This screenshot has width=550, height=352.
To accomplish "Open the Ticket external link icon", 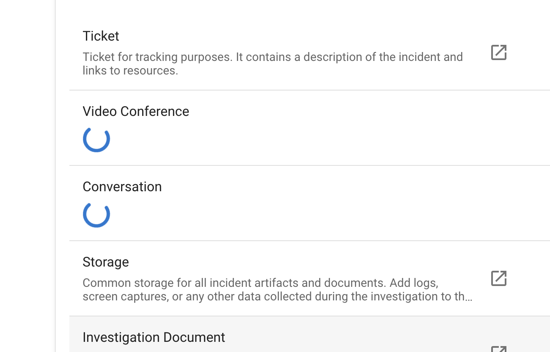I will coord(498,52).
